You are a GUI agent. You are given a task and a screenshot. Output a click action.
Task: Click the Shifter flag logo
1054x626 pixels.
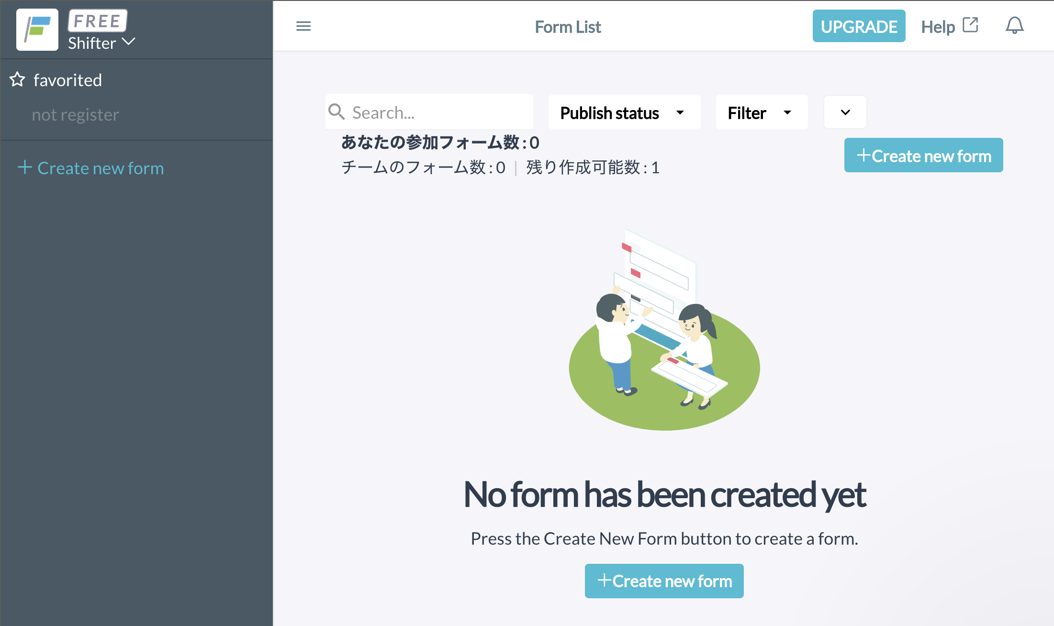tap(37, 30)
